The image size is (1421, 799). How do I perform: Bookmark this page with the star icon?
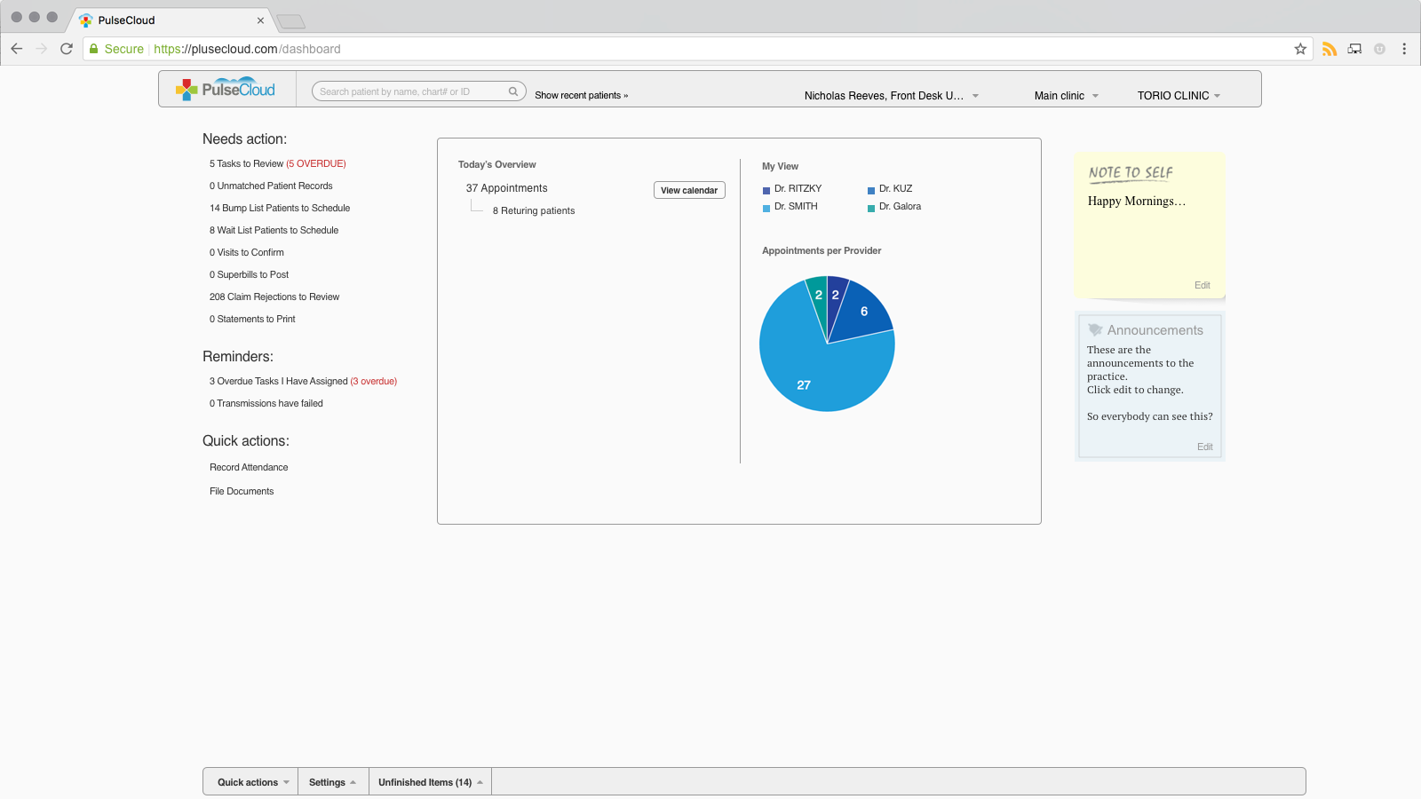(x=1300, y=49)
